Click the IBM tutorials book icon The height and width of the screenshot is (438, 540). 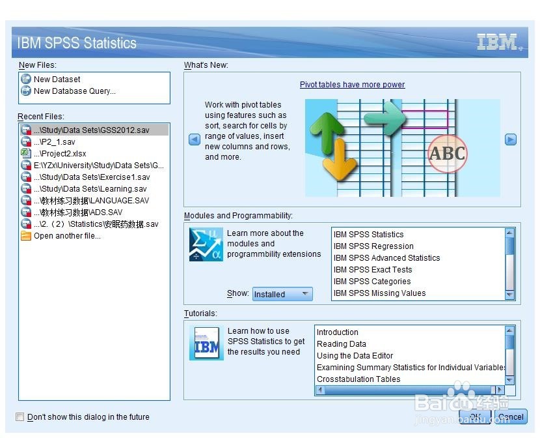(x=207, y=343)
